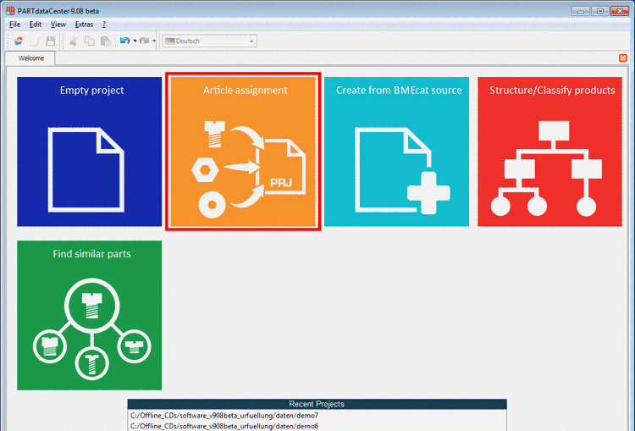This screenshot has height=431, width=635.
Task: Start an Empty project tile
Action: [89, 152]
